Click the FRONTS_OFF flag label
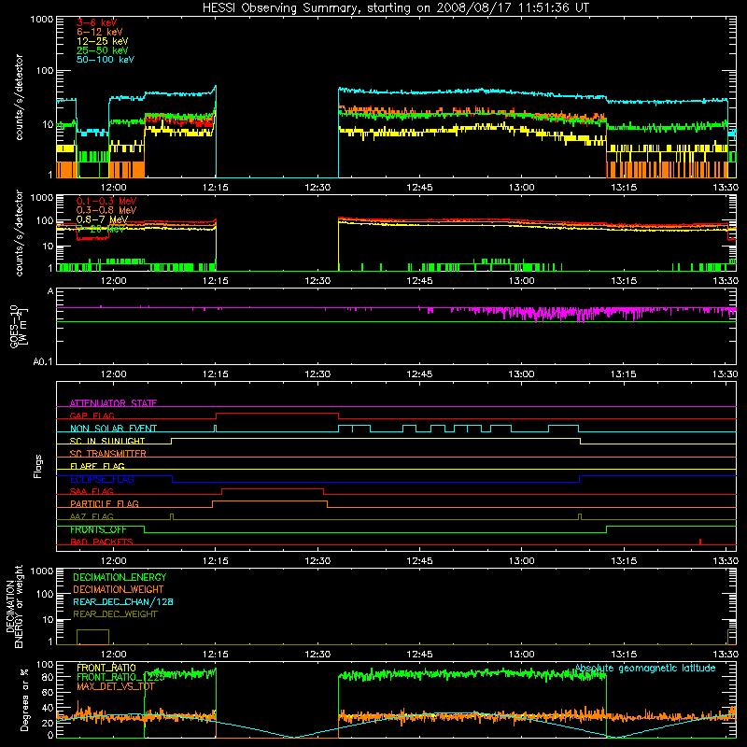 click(x=98, y=529)
